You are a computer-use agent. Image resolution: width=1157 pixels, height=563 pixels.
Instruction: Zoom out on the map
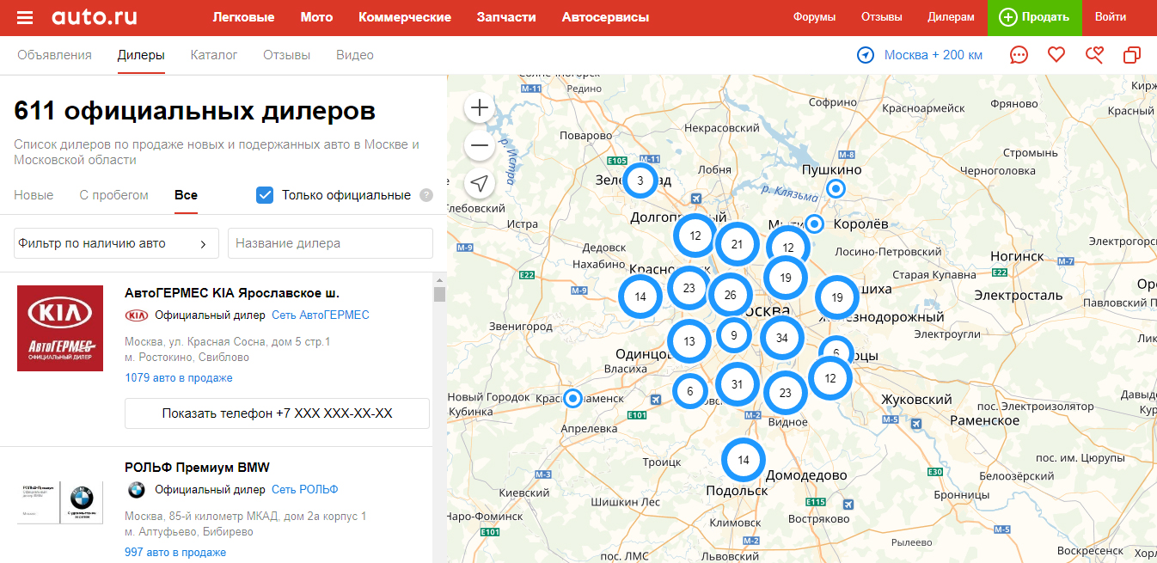[480, 146]
